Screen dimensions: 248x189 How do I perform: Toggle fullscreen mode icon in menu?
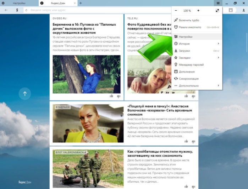pos(217,11)
